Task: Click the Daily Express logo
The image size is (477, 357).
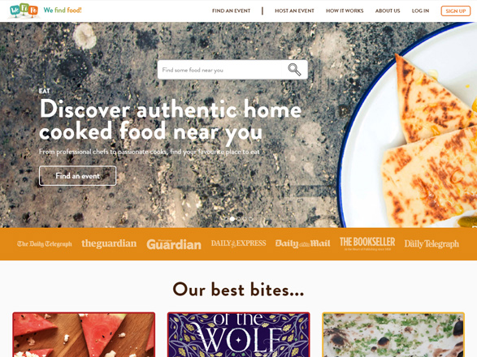Action: pyautogui.click(x=239, y=243)
